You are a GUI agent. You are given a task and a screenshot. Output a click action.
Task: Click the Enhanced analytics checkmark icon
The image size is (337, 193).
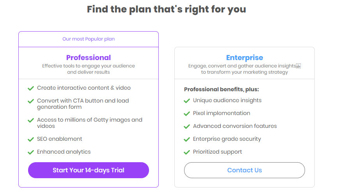pyautogui.click(x=31, y=152)
